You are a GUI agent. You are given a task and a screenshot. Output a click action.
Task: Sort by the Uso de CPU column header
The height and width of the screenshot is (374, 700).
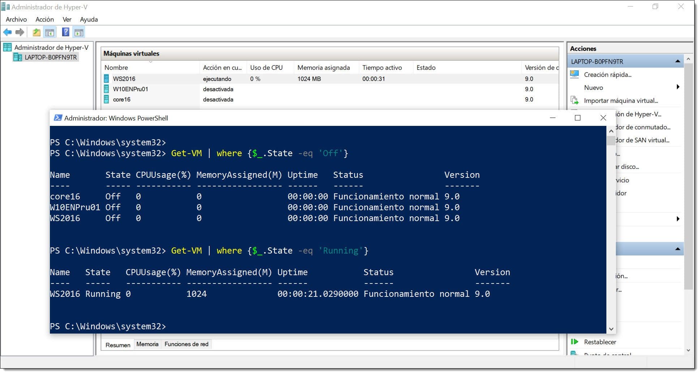(x=270, y=67)
